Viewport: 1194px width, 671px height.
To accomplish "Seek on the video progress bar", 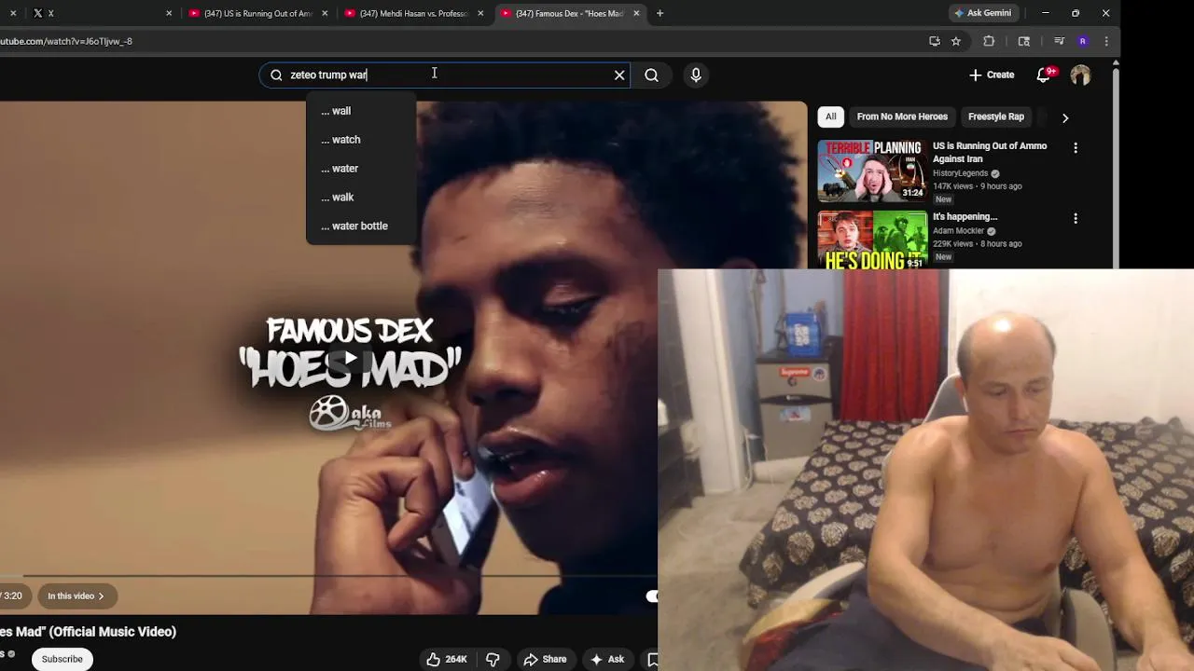I will click(328, 576).
